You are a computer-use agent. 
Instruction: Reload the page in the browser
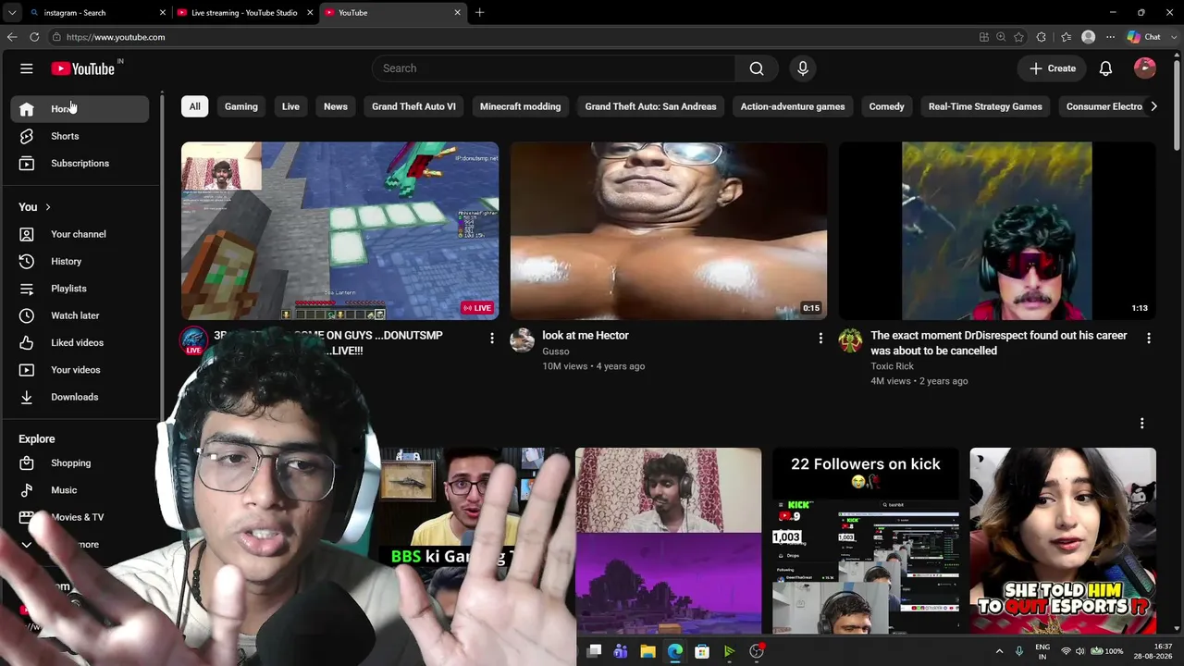pos(34,37)
